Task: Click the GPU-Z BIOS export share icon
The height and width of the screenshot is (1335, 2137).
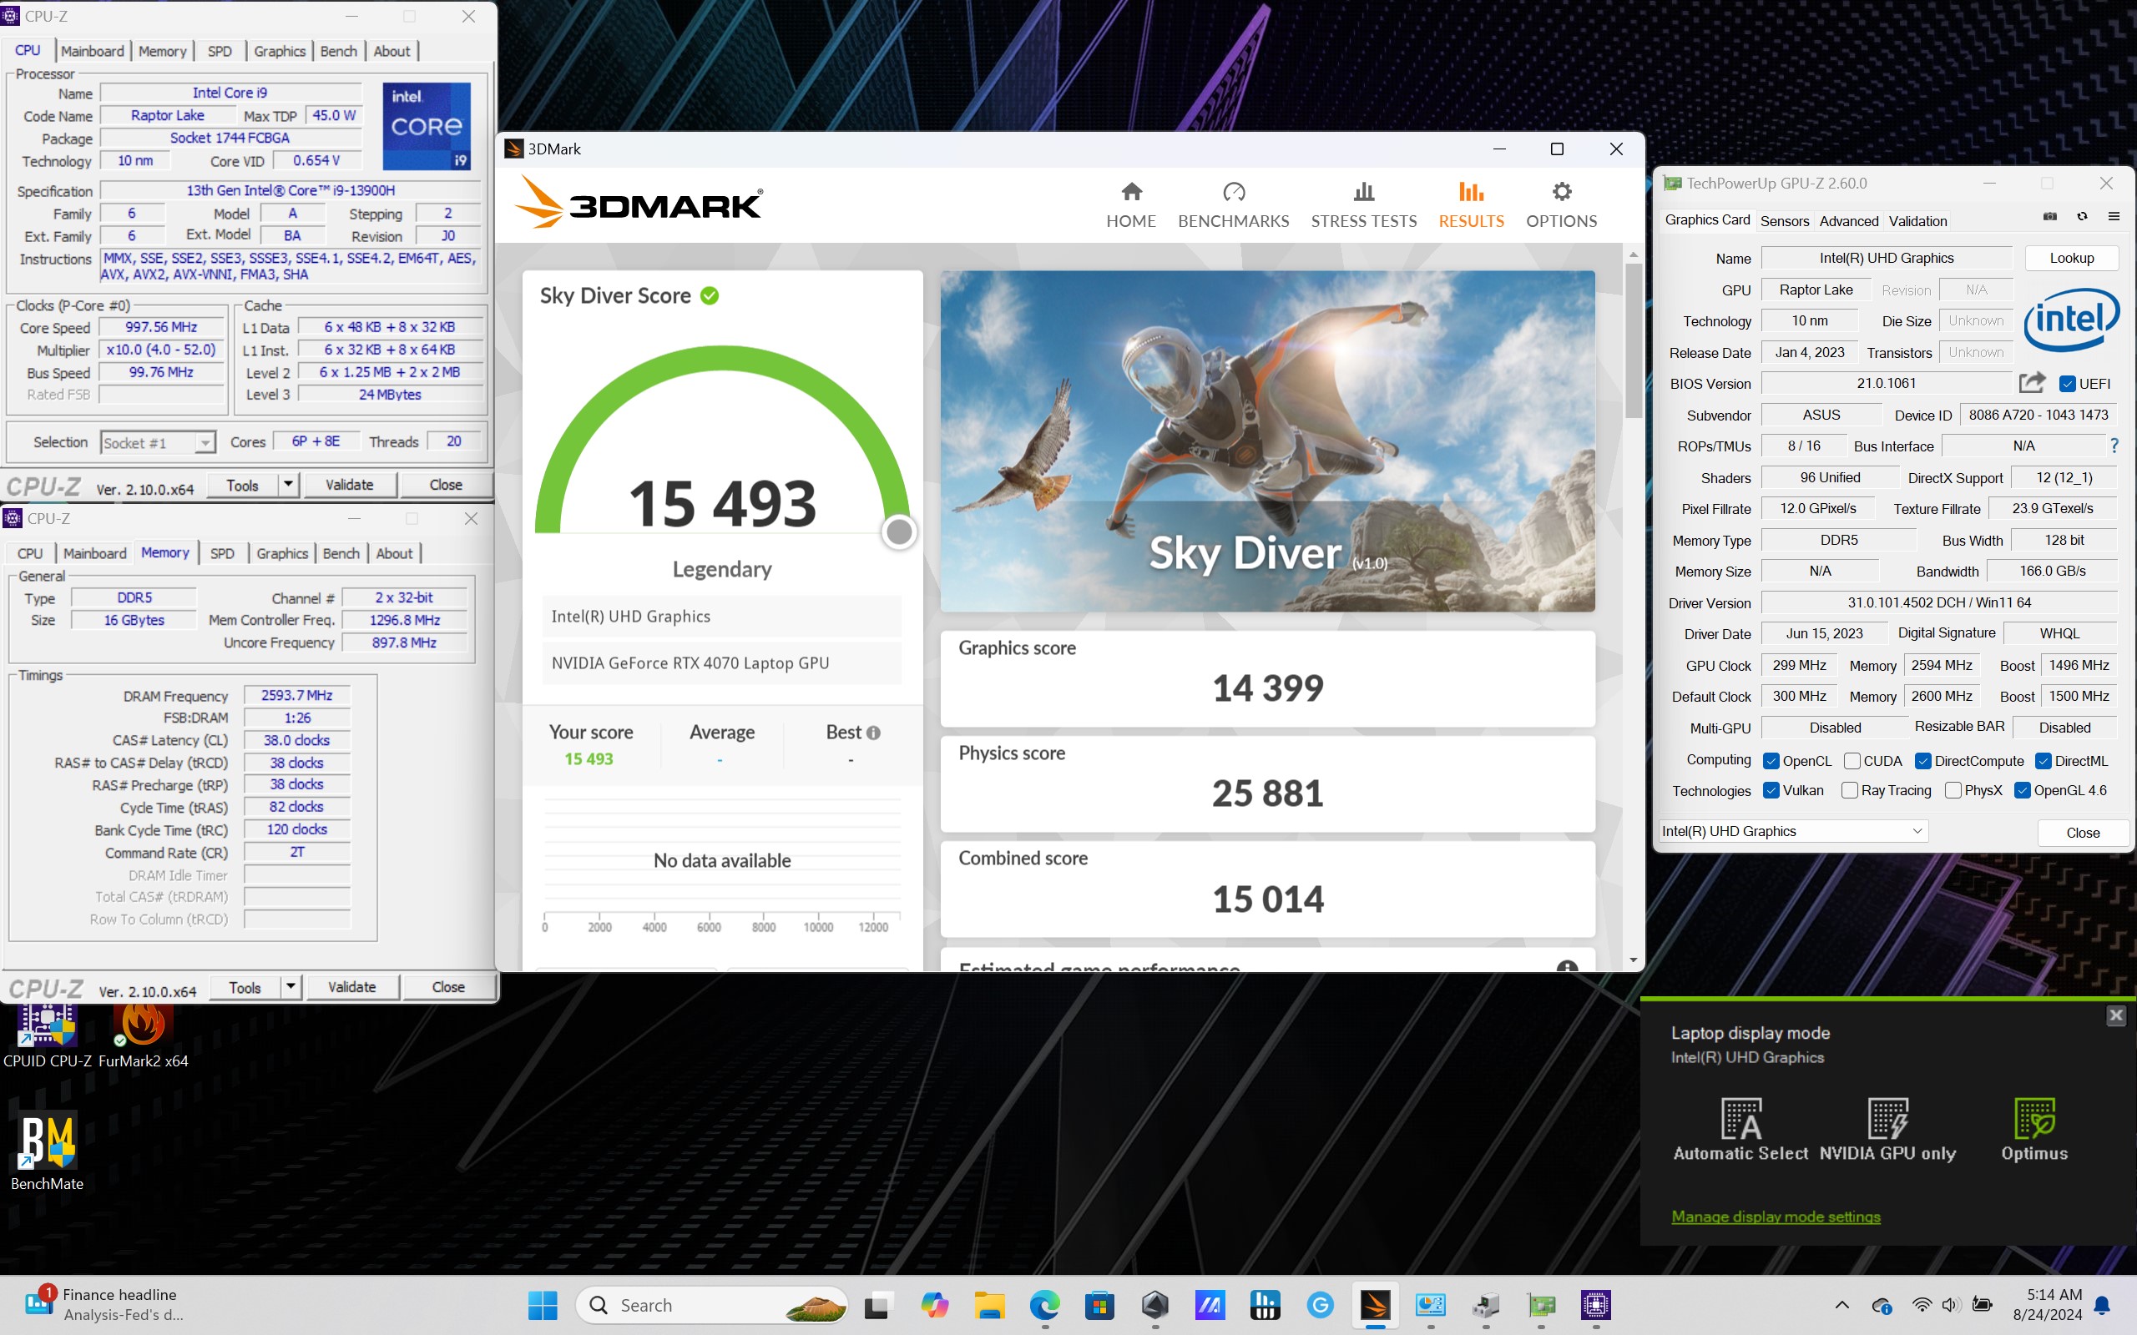Action: tap(2032, 382)
